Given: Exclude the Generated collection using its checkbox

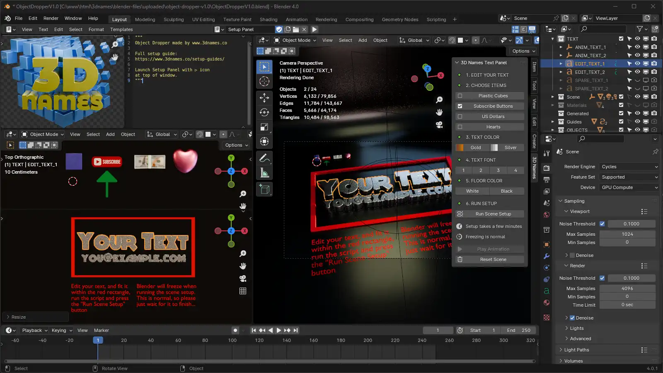Looking at the screenshot, I should tap(621, 113).
